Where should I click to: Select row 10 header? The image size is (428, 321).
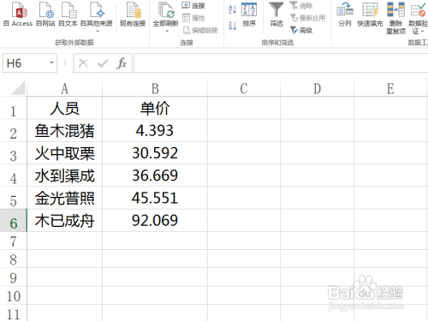(13, 295)
